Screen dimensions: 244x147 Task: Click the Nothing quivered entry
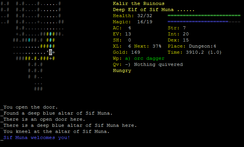click(x=158, y=64)
